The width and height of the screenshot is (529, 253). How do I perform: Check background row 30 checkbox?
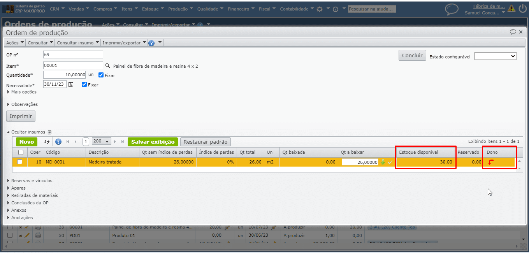(10, 235)
